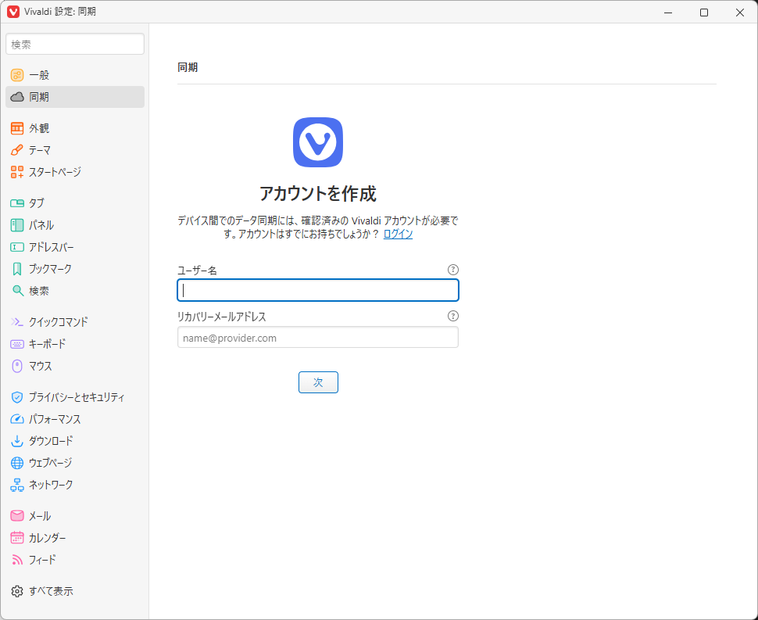Follow the ログイン link
The height and width of the screenshot is (620, 758).
pos(398,234)
